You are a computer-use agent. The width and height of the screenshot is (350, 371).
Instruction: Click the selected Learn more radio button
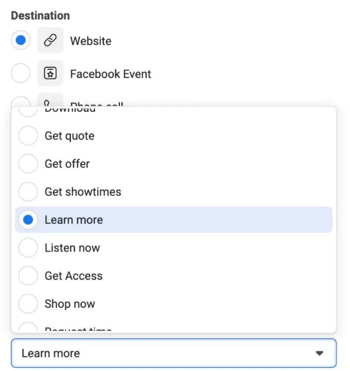tap(28, 220)
